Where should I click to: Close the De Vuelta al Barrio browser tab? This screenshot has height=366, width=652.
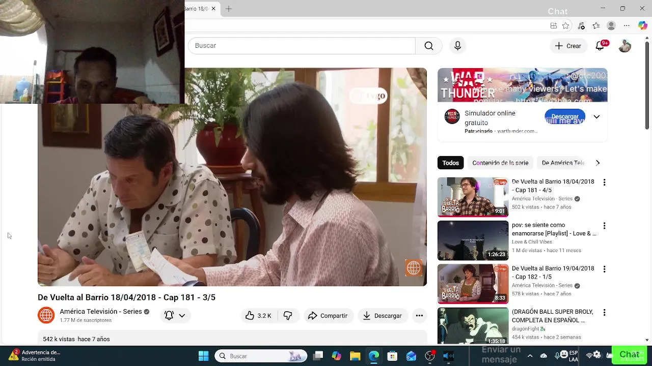[x=213, y=9]
